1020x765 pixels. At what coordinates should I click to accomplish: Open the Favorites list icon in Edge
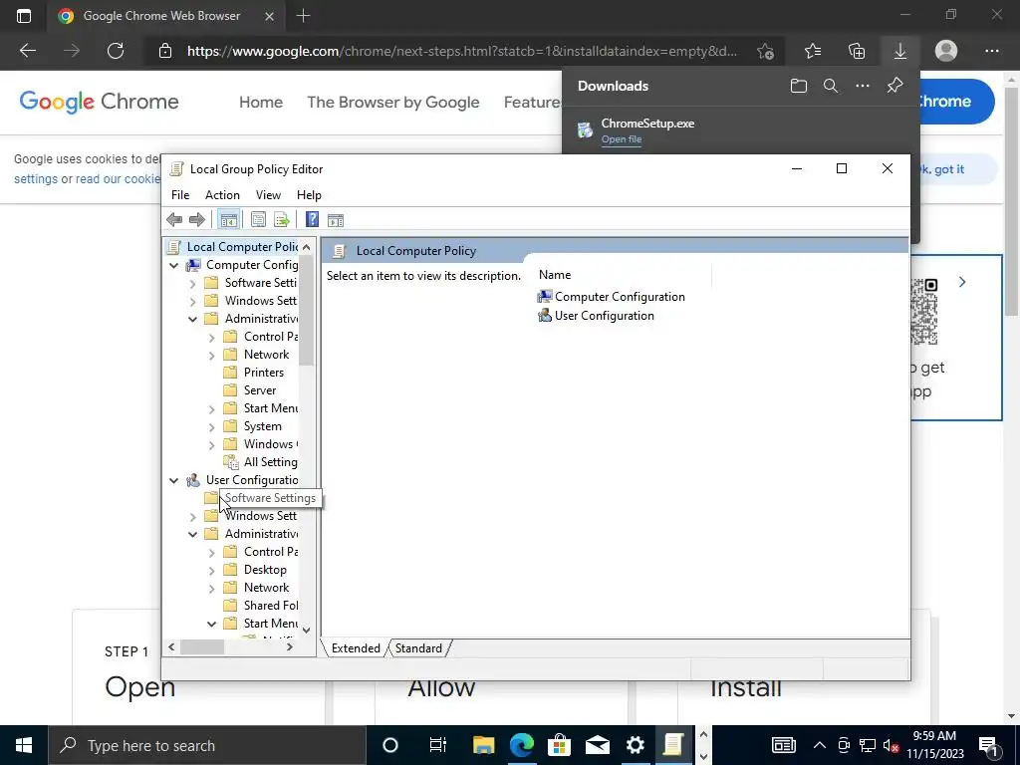tap(813, 51)
